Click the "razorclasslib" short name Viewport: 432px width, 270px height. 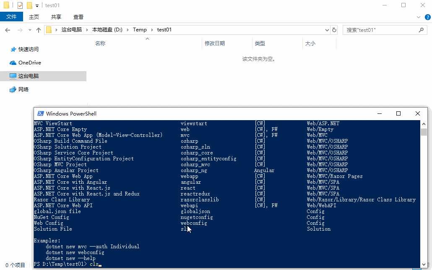200,200
